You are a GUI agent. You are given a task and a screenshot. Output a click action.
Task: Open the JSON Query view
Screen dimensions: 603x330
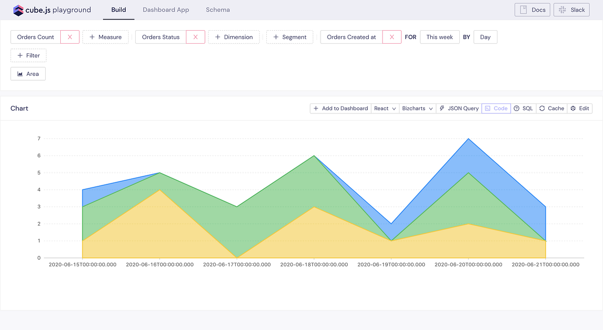coord(458,108)
